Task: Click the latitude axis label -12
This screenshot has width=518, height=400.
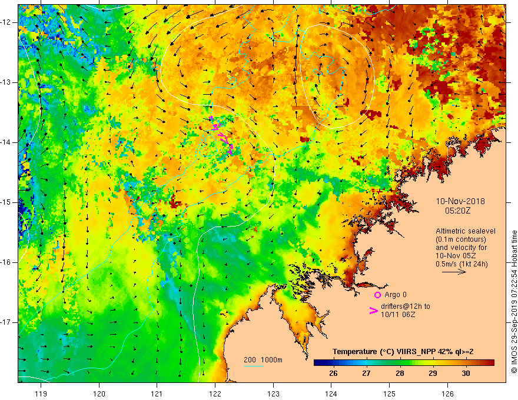Action: pyautogui.click(x=6, y=22)
